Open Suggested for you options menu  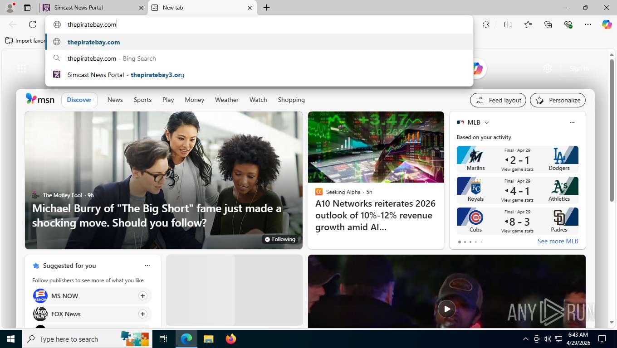tap(147, 266)
